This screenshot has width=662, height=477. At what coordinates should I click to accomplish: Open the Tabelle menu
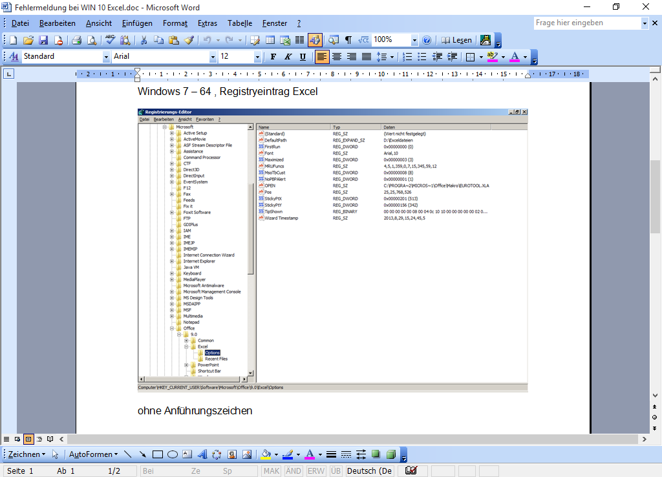coord(240,23)
